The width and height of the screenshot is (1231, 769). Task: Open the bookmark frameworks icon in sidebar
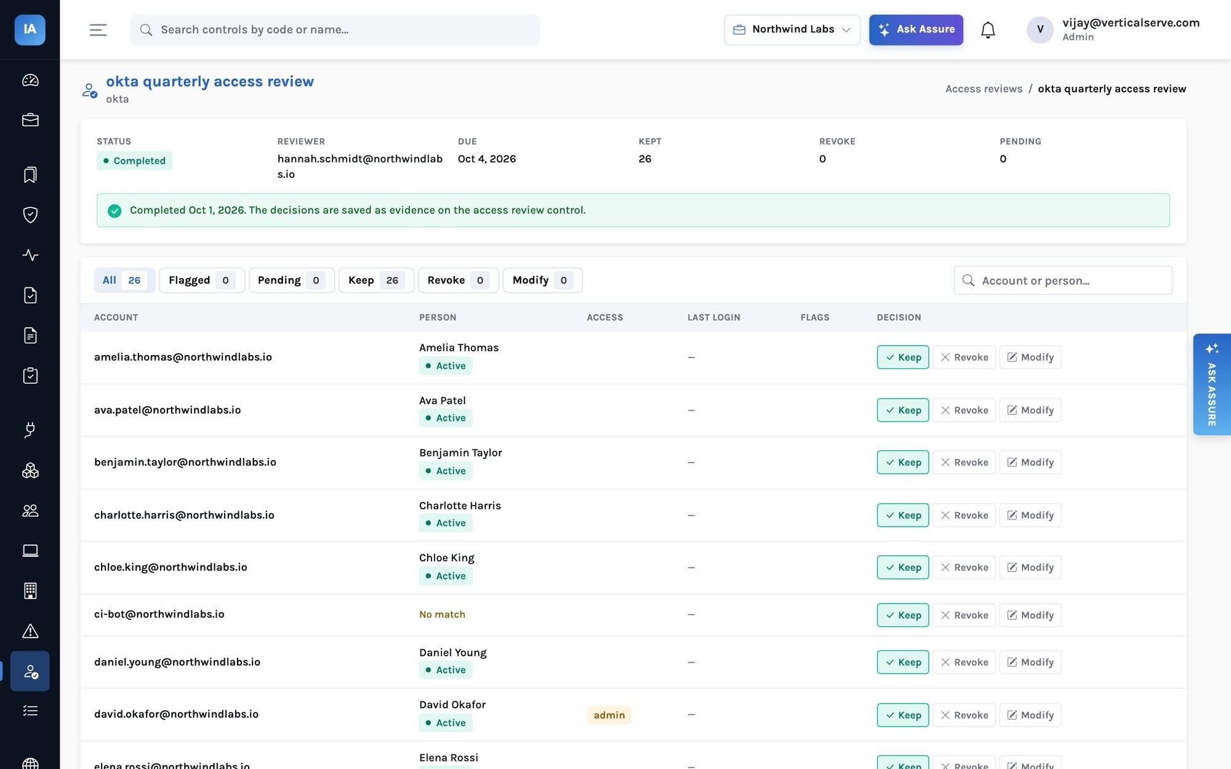30,175
